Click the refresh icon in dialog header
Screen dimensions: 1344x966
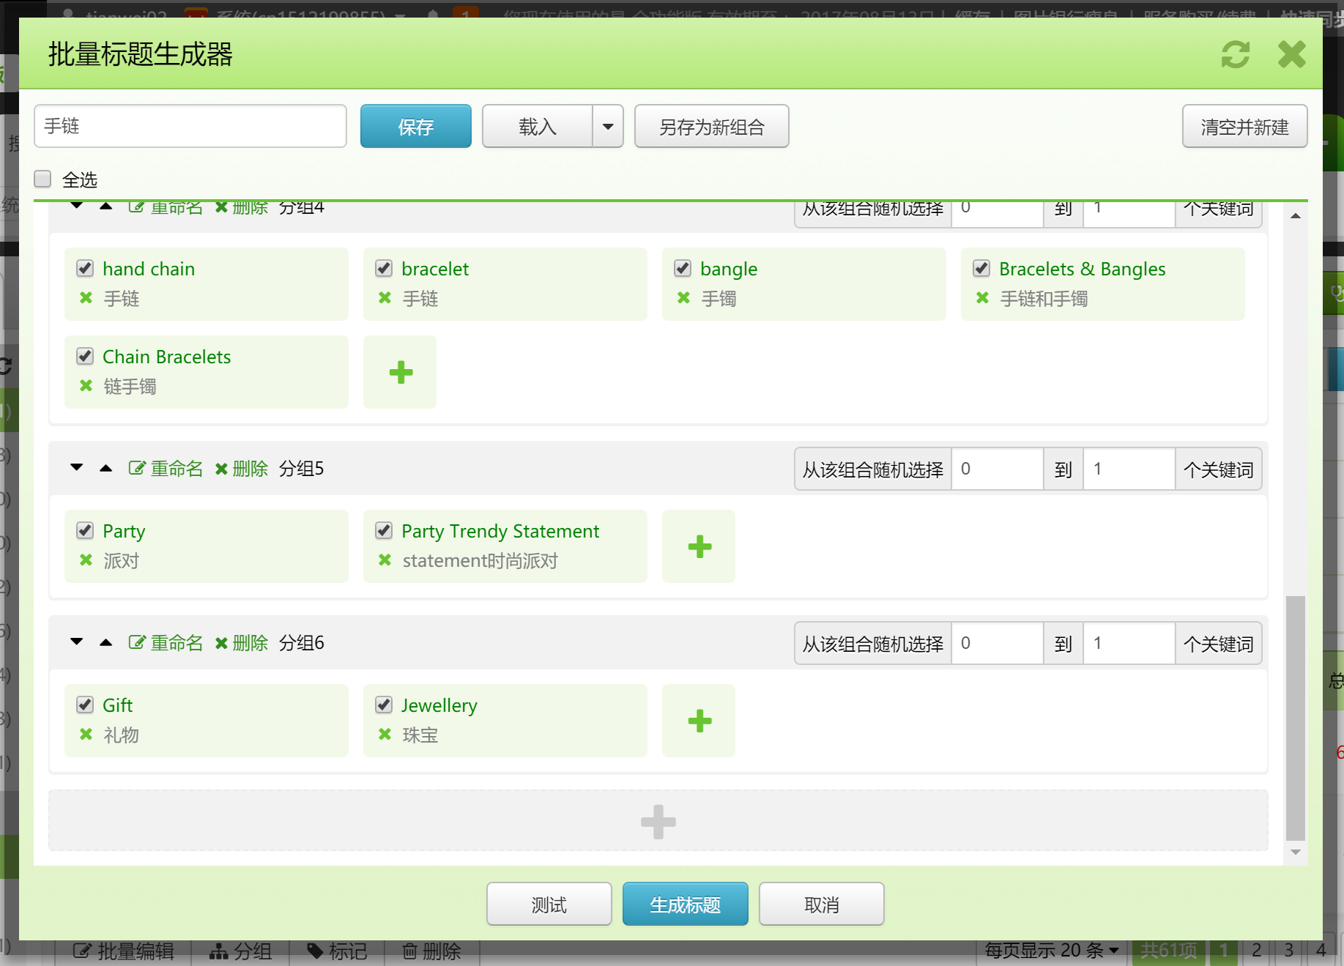pos(1235,54)
